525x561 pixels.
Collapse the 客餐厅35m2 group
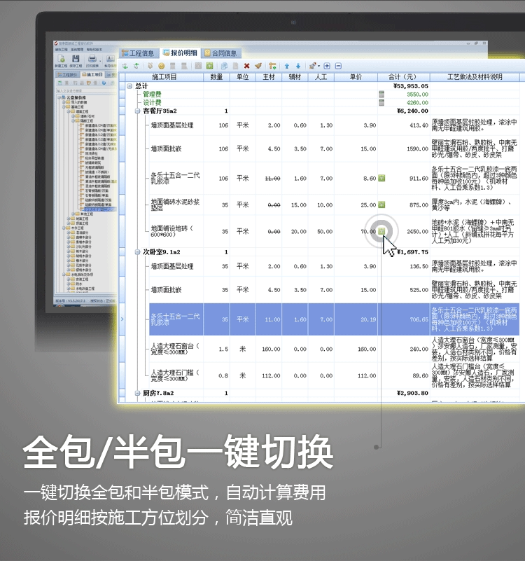click(137, 111)
